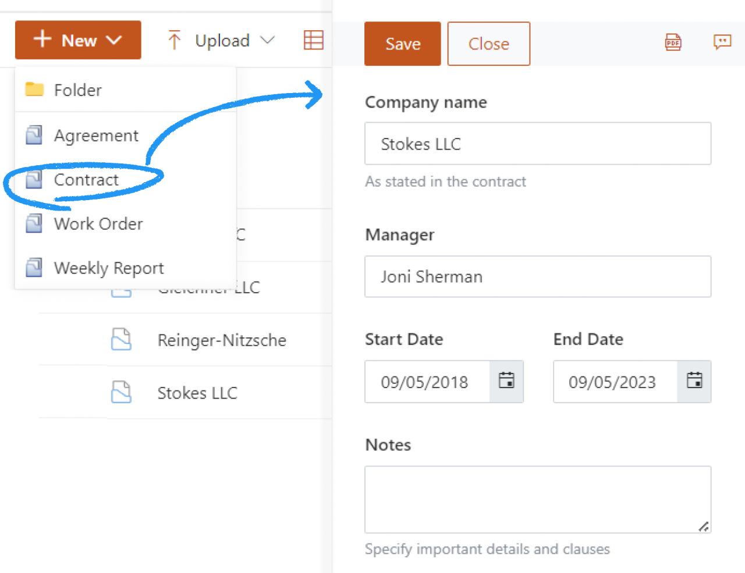
Task: Expand the New button dropdown chevron
Action: (x=114, y=40)
